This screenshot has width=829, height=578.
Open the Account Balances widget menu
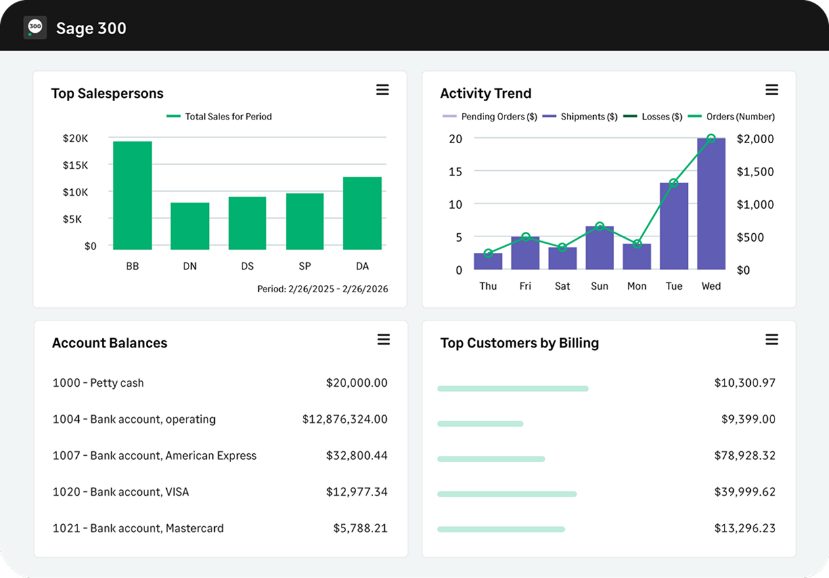tap(384, 340)
